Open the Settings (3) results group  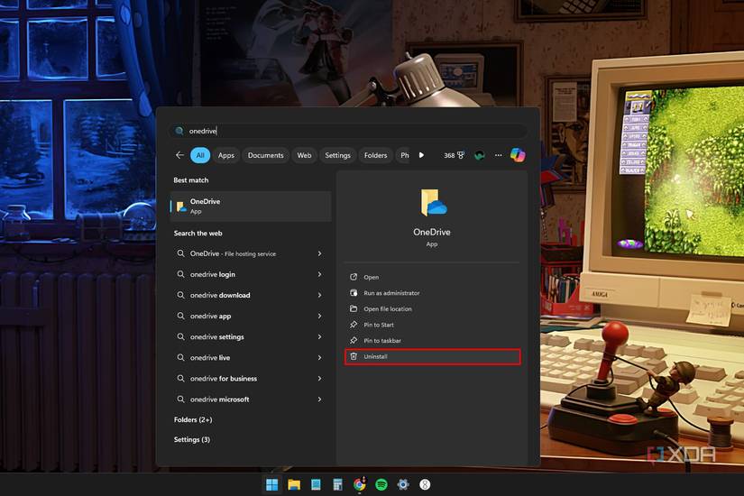click(192, 439)
